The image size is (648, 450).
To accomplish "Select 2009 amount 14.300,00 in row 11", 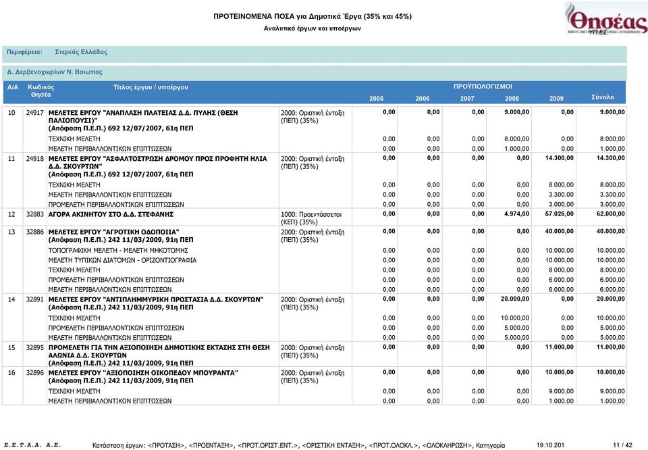I will tap(560, 158).
